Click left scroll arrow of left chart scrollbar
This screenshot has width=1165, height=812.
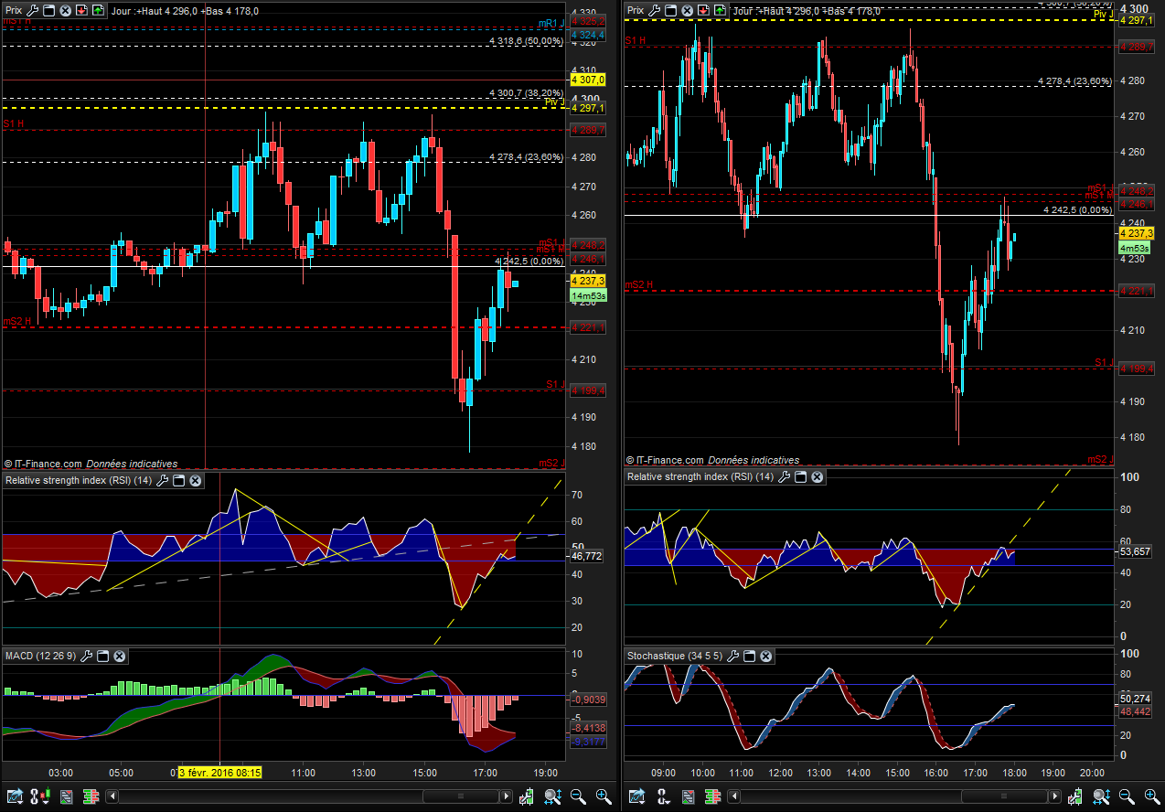point(112,796)
